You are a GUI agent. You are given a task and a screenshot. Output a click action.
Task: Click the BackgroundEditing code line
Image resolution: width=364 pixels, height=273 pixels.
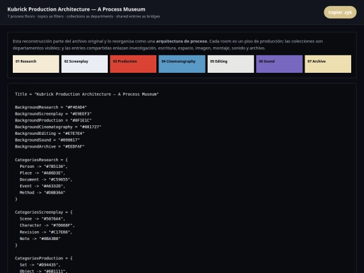(50, 133)
